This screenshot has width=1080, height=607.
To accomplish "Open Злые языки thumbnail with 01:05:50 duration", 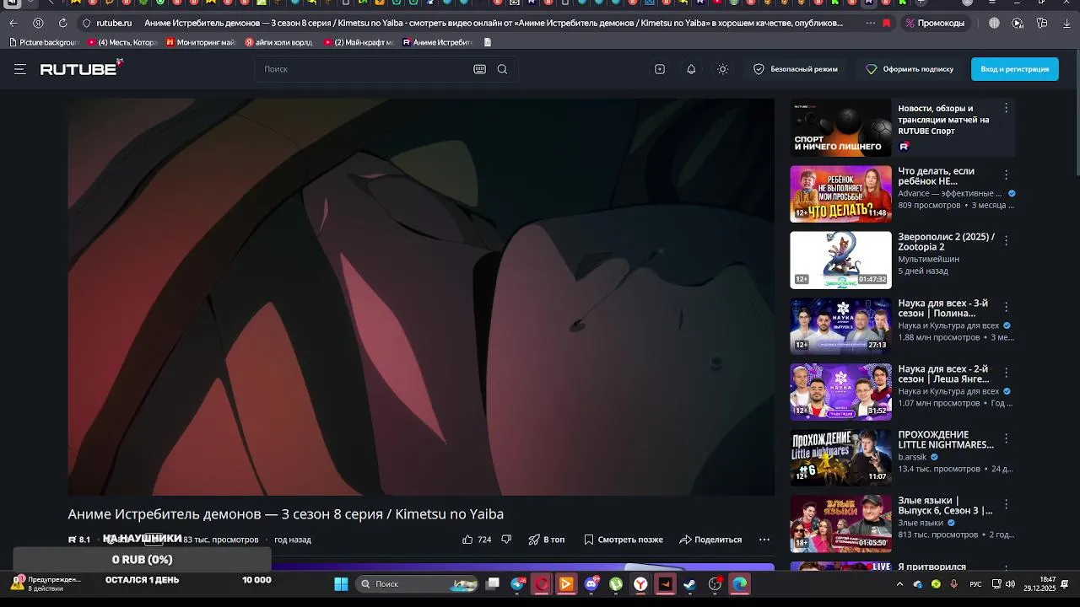I will (x=840, y=523).
